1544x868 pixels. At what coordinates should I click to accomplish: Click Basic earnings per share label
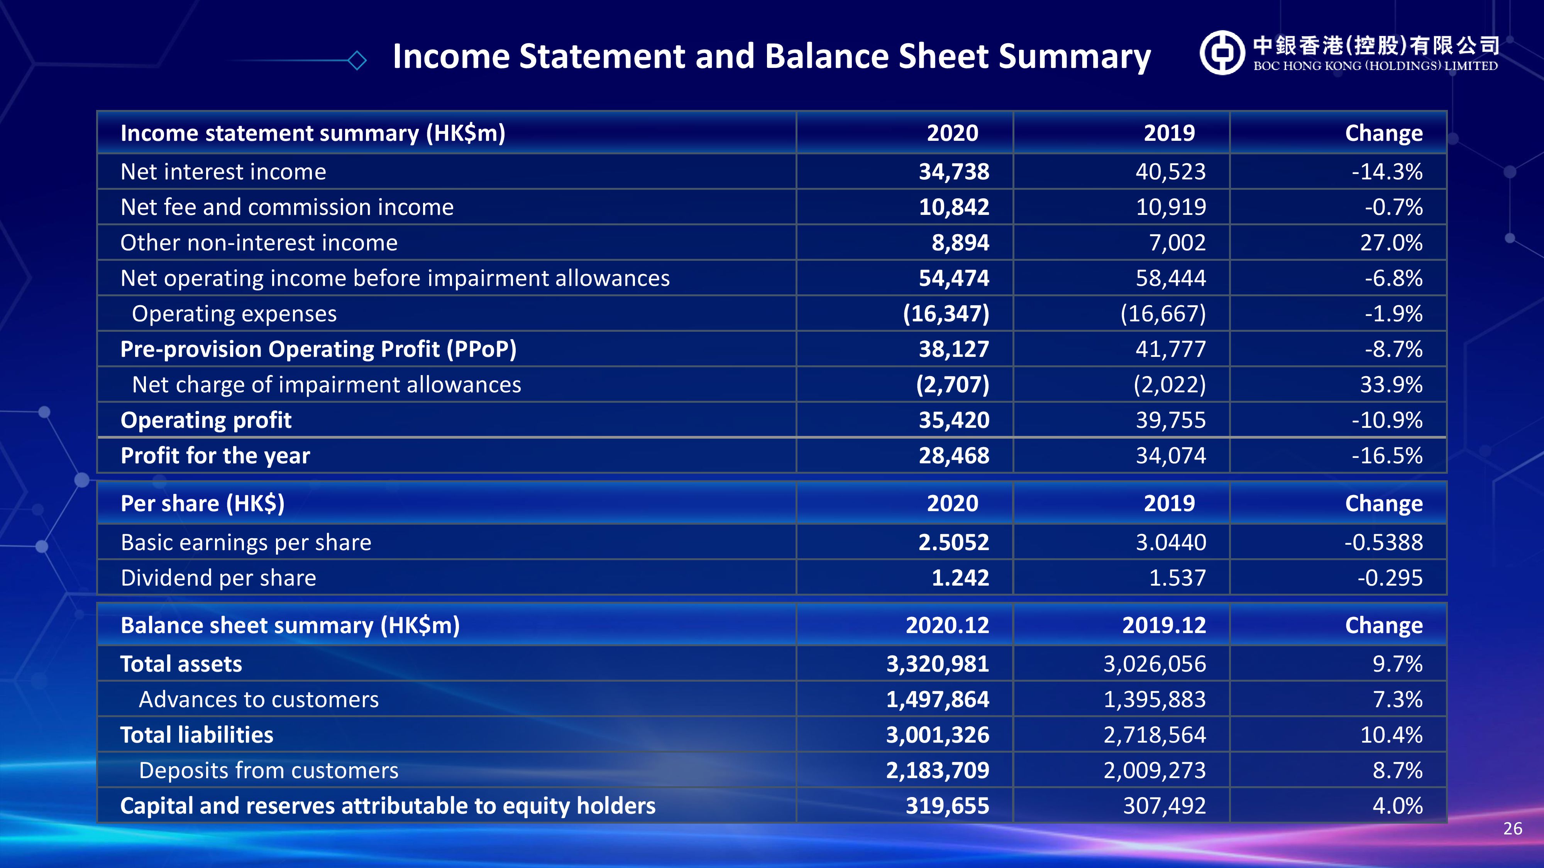click(246, 543)
